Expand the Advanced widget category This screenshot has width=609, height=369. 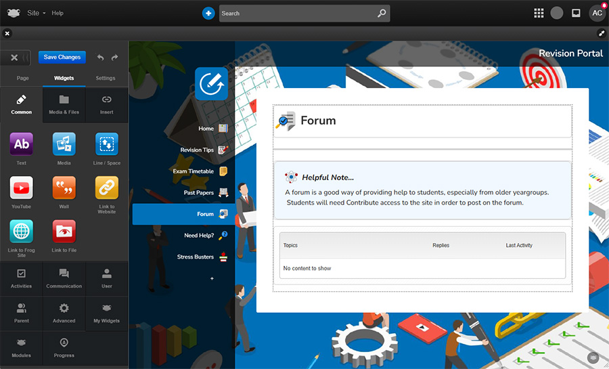(x=64, y=312)
